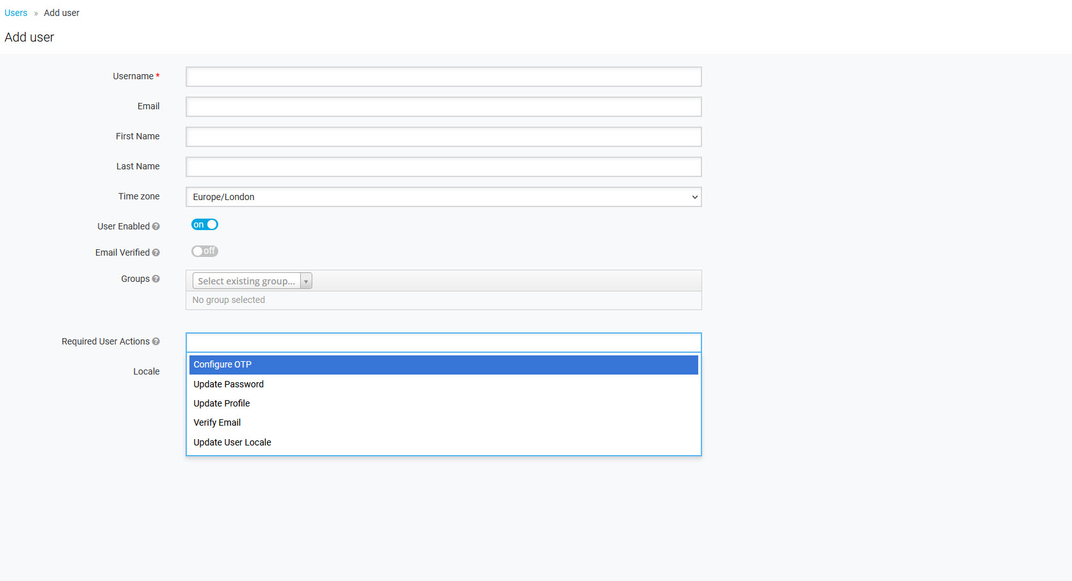Choose Update User Locale option

click(x=232, y=442)
